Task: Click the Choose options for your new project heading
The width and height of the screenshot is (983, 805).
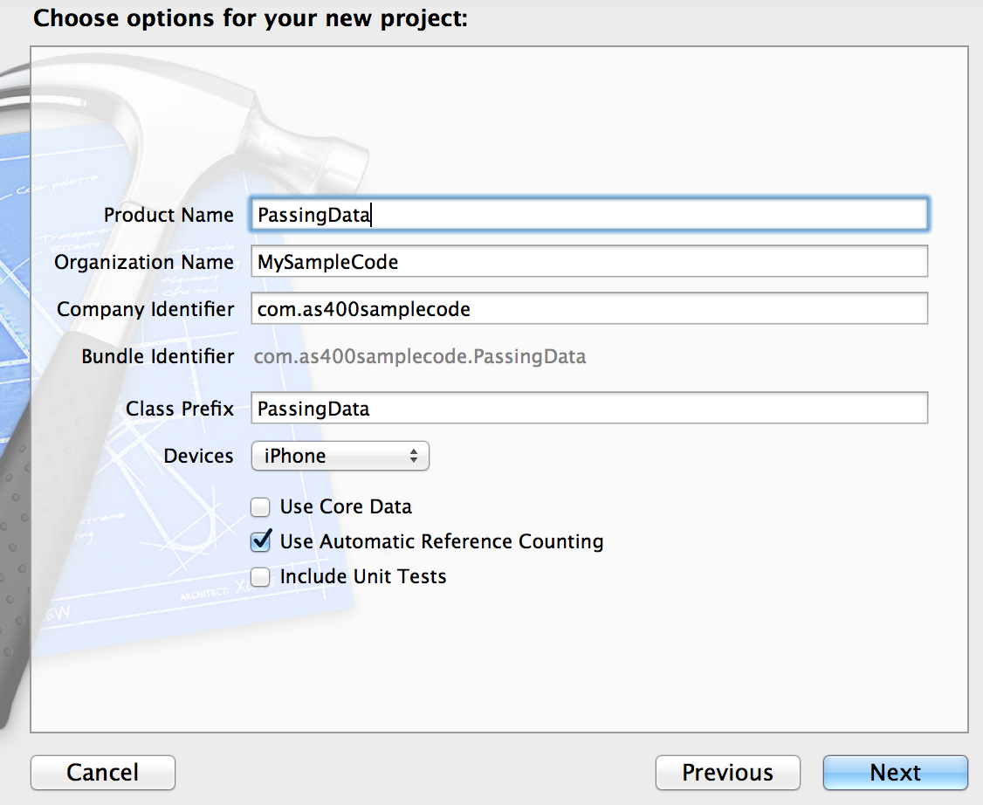Action: pos(251,18)
